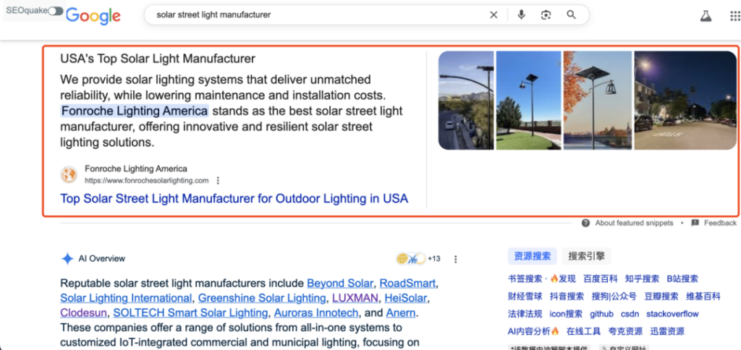Viewport: 741px width, 350px height.
Task: Click the Google logo
Action: (x=93, y=15)
